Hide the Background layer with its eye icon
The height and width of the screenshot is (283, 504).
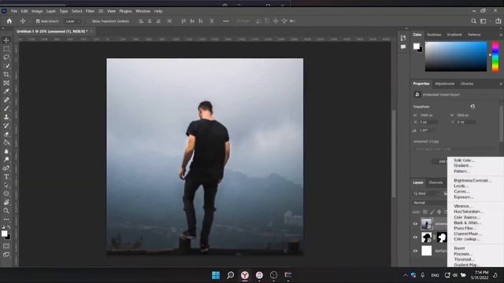[x=415, y=251]
